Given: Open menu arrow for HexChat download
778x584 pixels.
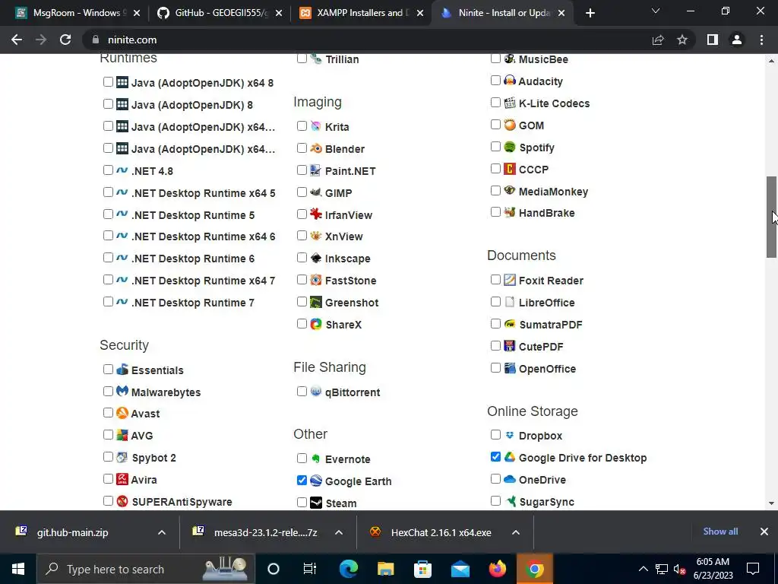Looking at the screenshot, I should pyautogui.click(x=516, y=532).
